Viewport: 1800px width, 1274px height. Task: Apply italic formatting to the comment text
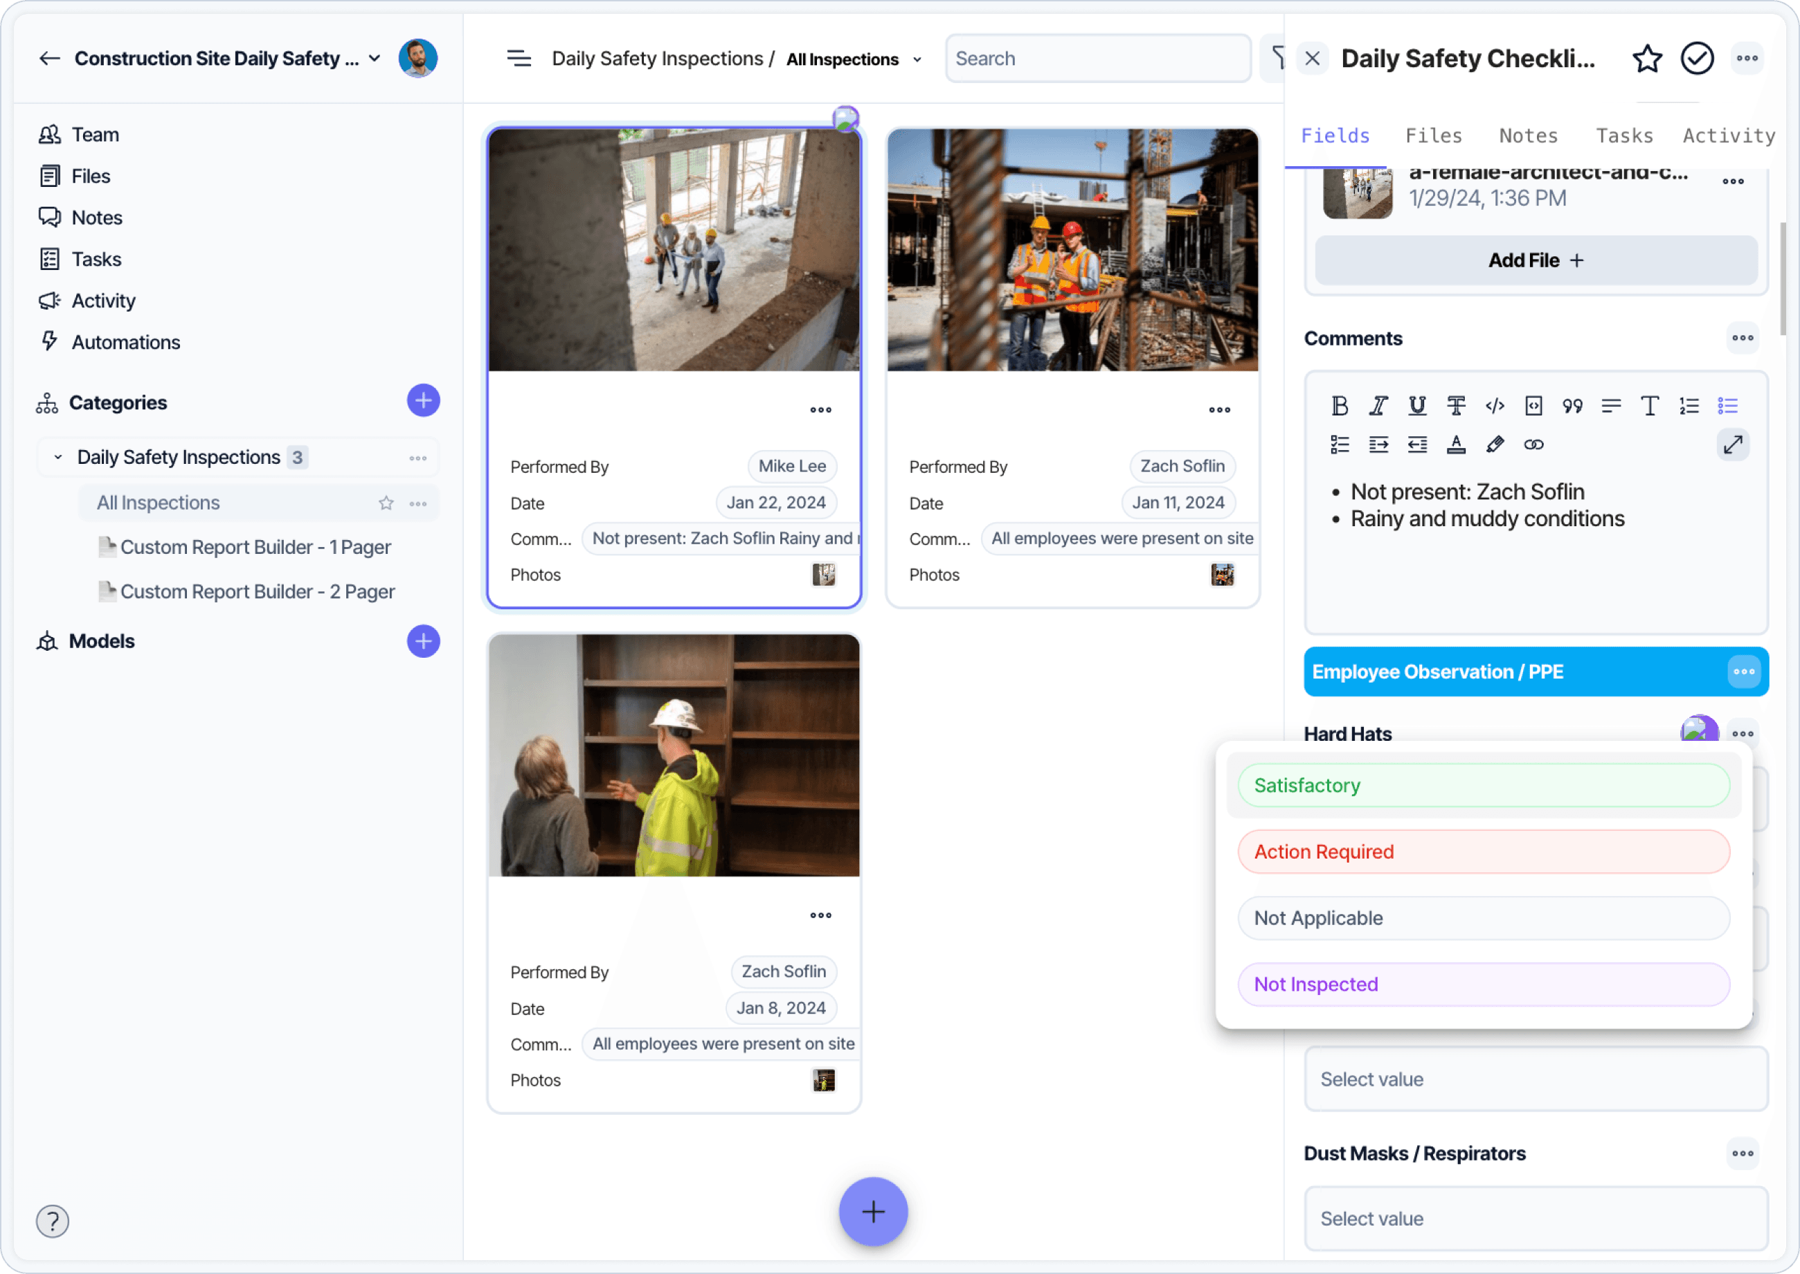pos(1378,406)
